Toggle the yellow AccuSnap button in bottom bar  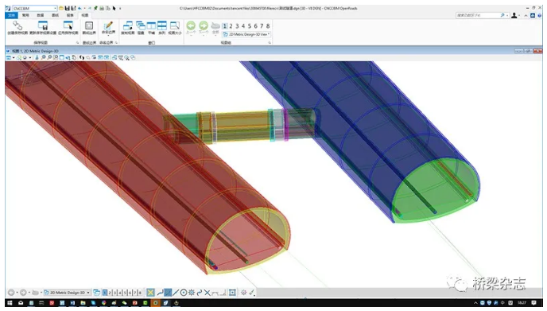coord(150,293)
